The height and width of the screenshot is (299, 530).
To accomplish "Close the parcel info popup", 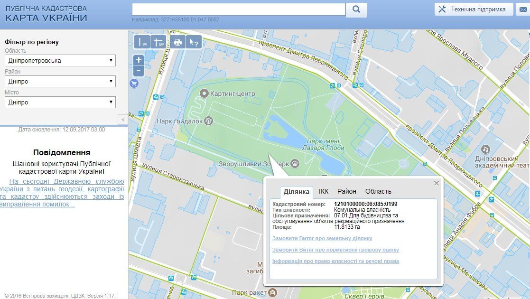I will coord(437,183).
